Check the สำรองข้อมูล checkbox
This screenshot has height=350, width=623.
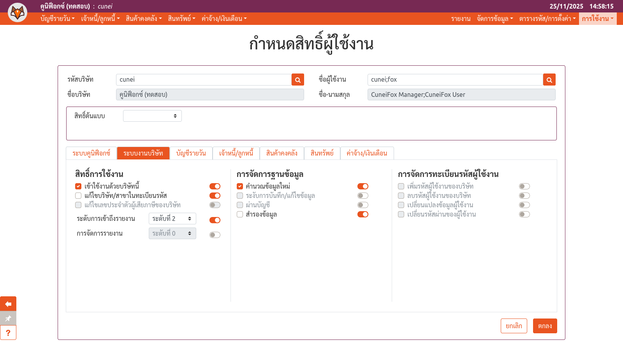[x=240, y=214]
